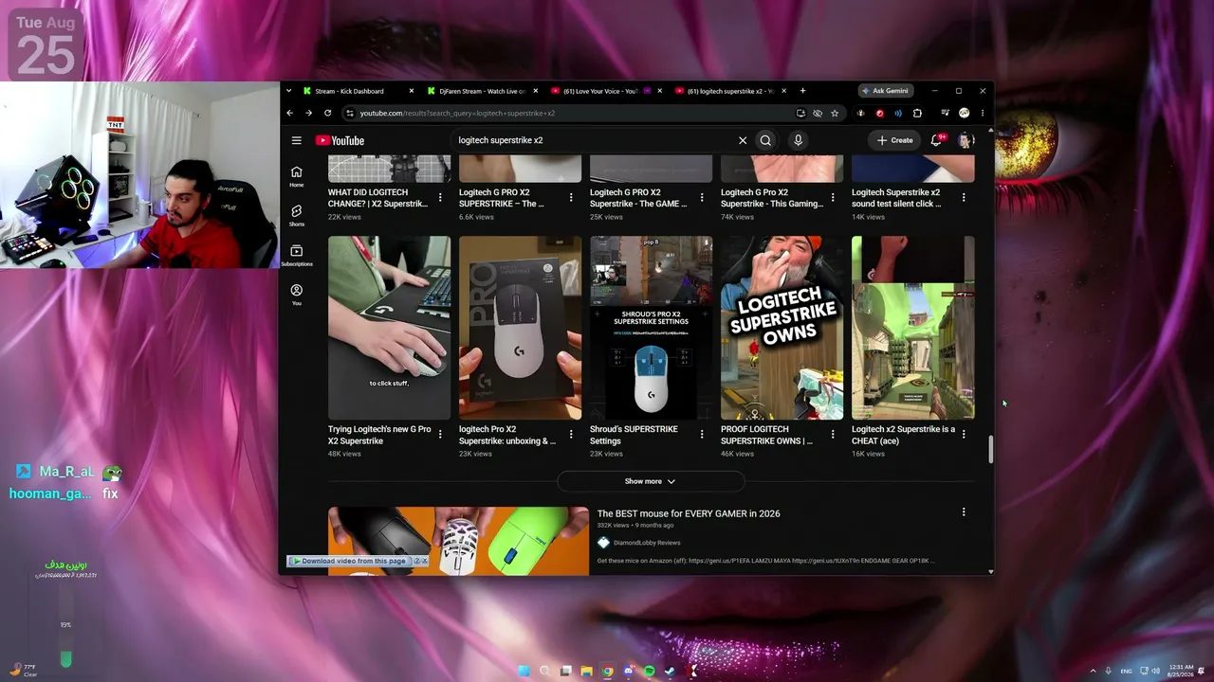Image resolution: width=1214 pixels, height=682 pixels.
Task: Open the Windows Start menu
Action: click(524, 672)
